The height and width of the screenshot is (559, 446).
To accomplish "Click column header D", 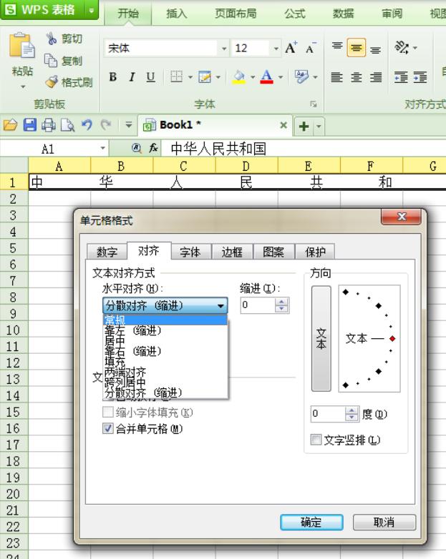I will click(x=246, y=166).
